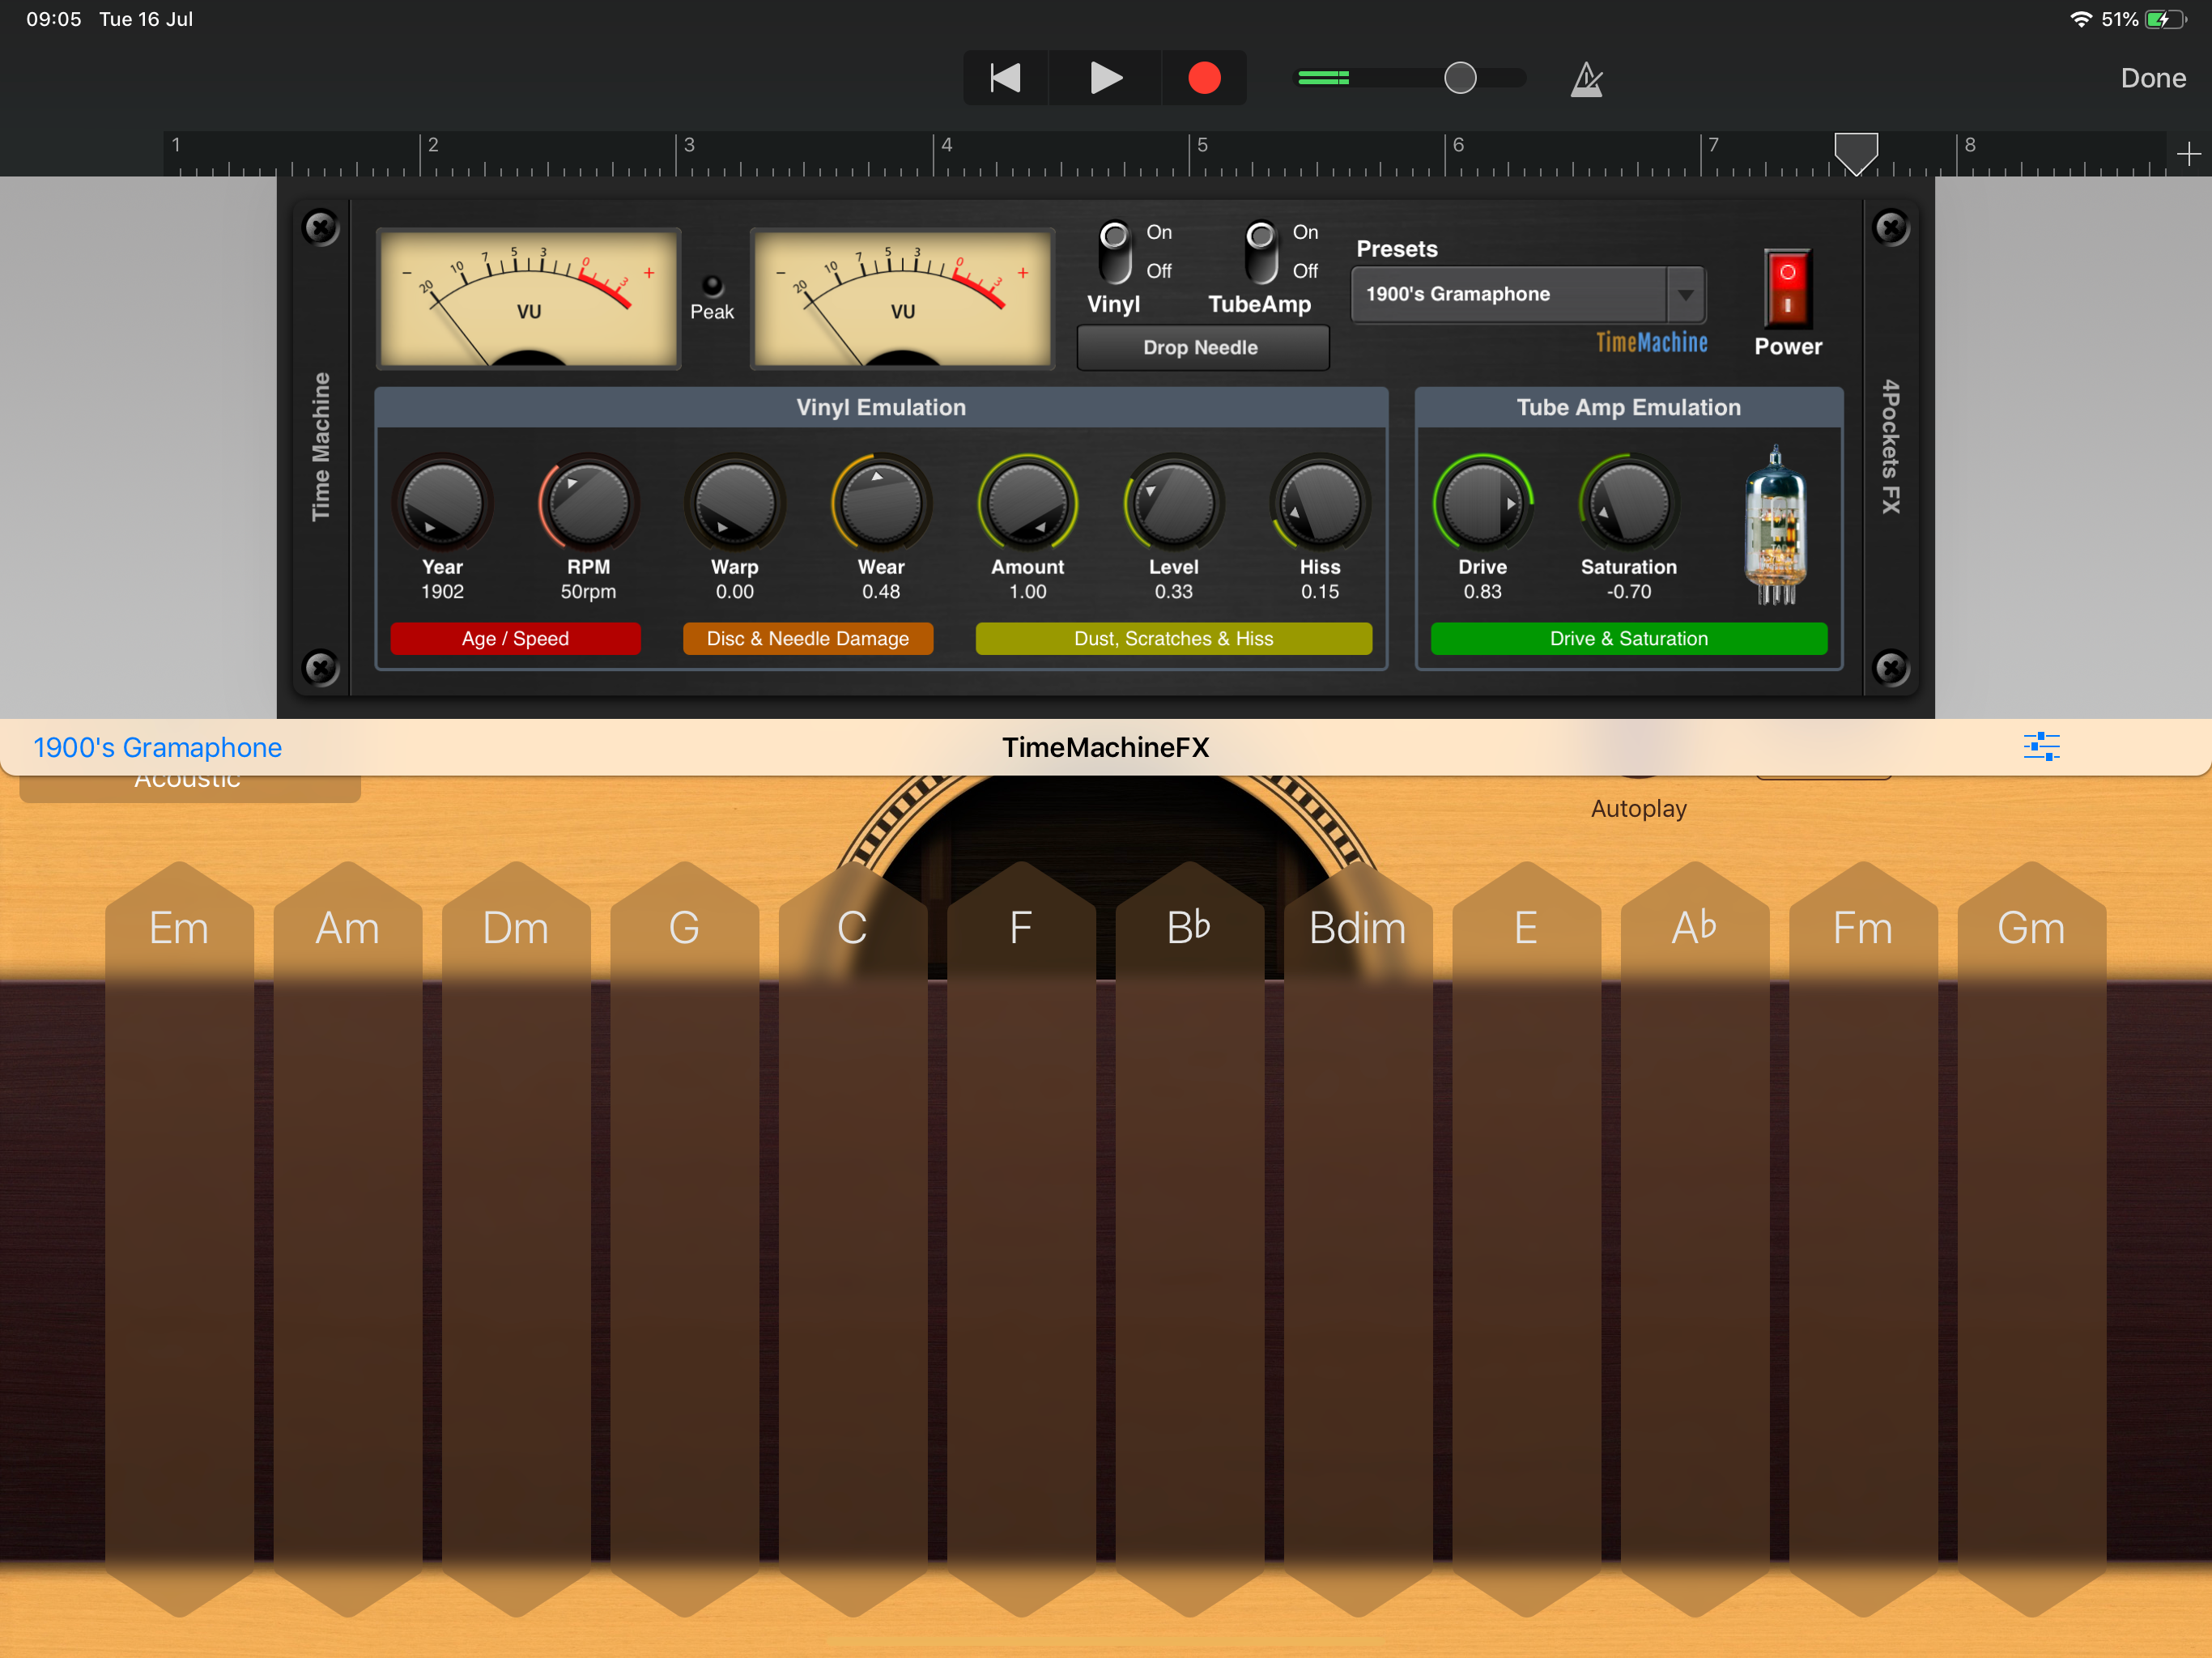Open the Presets dropdown arrow

pos(1685,295)
